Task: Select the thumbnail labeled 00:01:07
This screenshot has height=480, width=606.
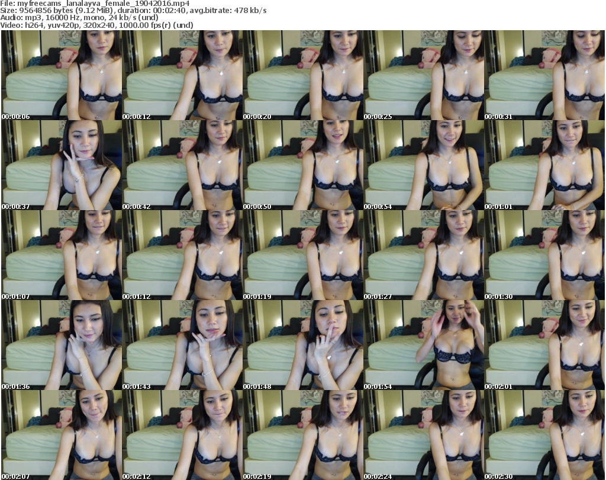Action: click(62, 255)
